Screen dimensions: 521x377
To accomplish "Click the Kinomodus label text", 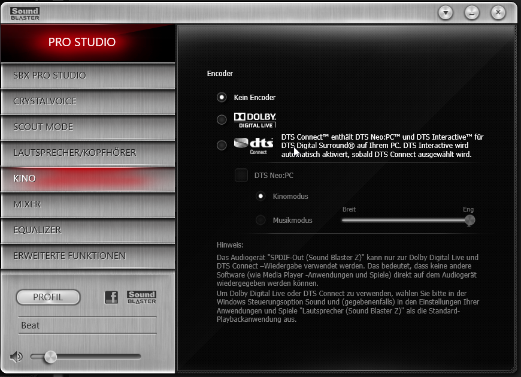I will [290, 197].
